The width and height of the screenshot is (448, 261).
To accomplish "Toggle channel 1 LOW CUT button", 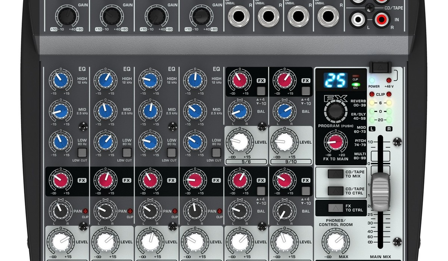I will tap(82, 152).
